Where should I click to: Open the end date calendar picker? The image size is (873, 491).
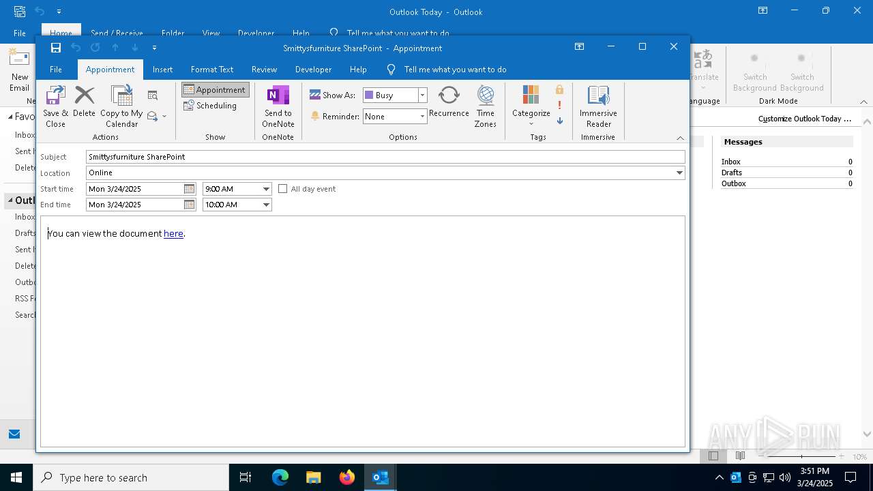click(x=190, y=205)
